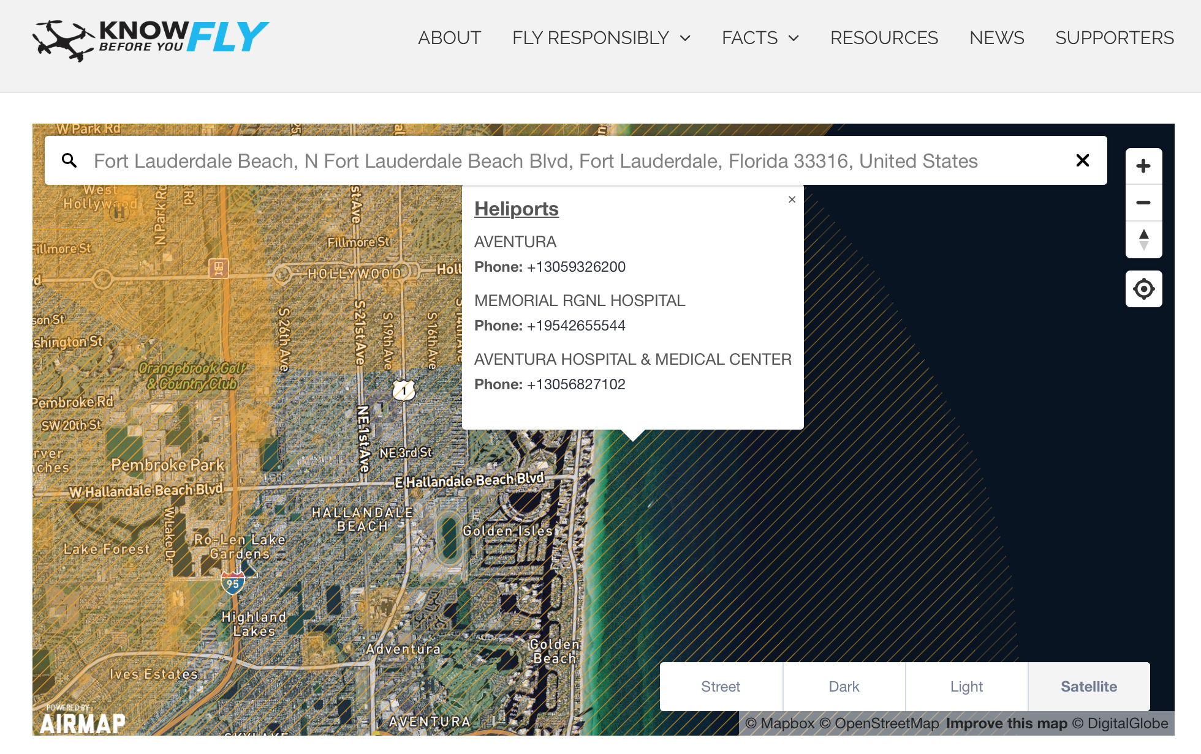
Task: Open the FACTS menu
Action: pos(749,38)
